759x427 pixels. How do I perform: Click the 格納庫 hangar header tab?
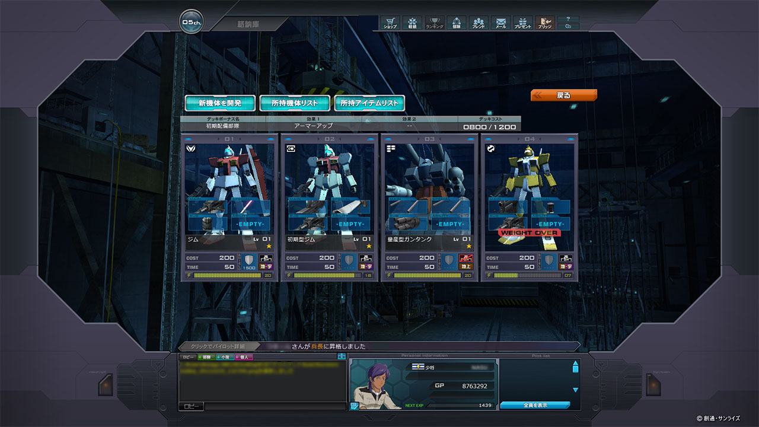(x=248, y=25)
